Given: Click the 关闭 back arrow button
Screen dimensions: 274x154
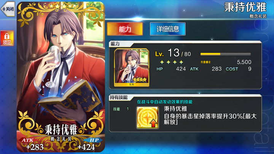Looking at the screenshot, I should coord(8,9).
